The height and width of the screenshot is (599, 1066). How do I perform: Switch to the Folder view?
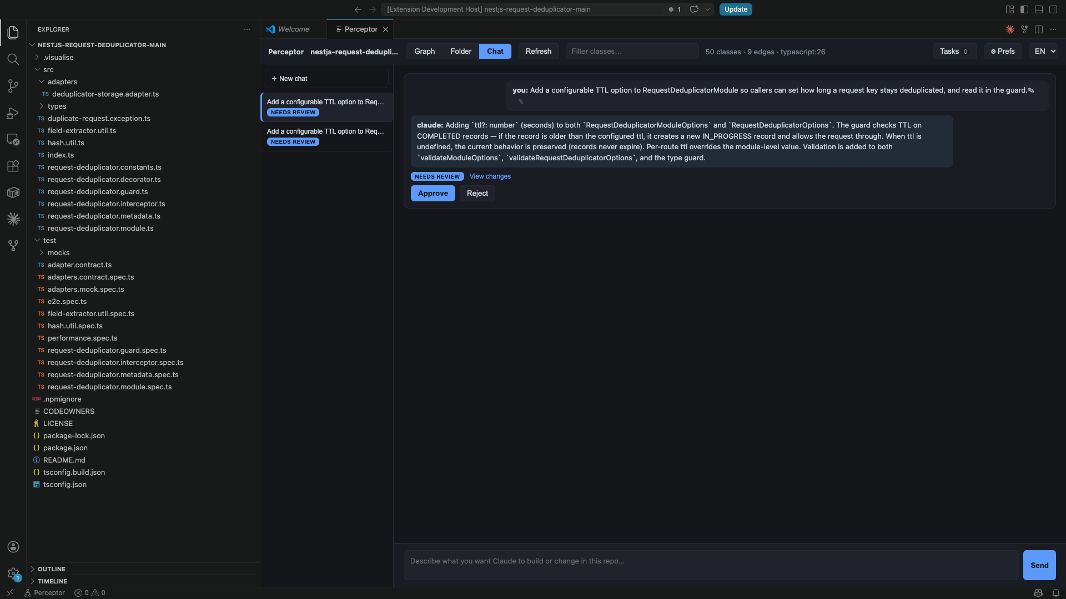(461, 52)
